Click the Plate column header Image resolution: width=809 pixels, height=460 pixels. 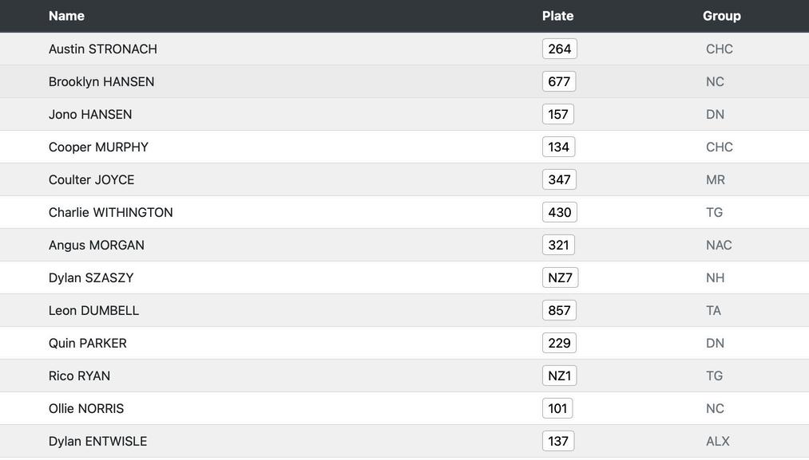click(x=557, y=16)
